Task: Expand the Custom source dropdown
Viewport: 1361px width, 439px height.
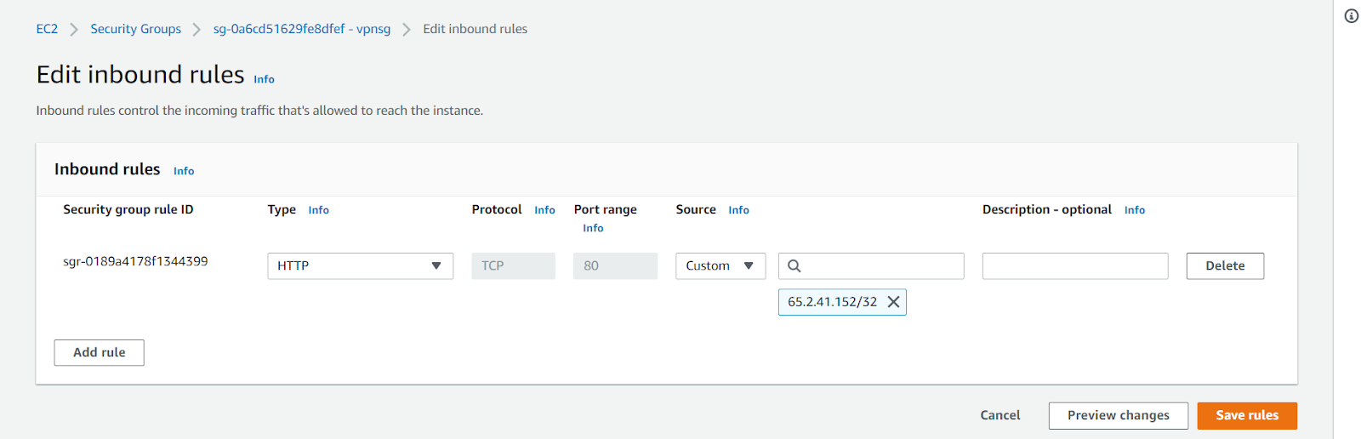Action: [x=720, y=266]
